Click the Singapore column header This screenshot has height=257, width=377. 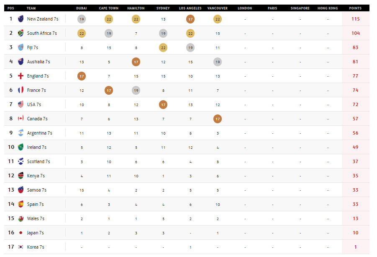pos(300,8)
